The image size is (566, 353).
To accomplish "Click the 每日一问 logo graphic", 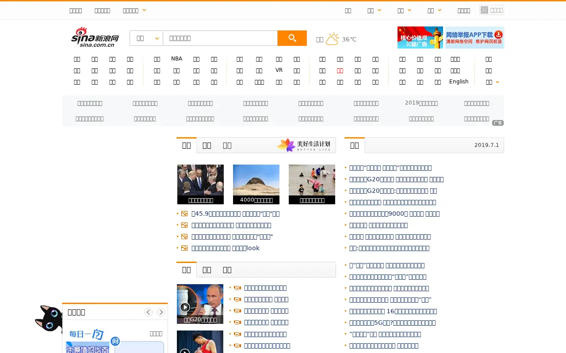I will (x=86, y=334).
